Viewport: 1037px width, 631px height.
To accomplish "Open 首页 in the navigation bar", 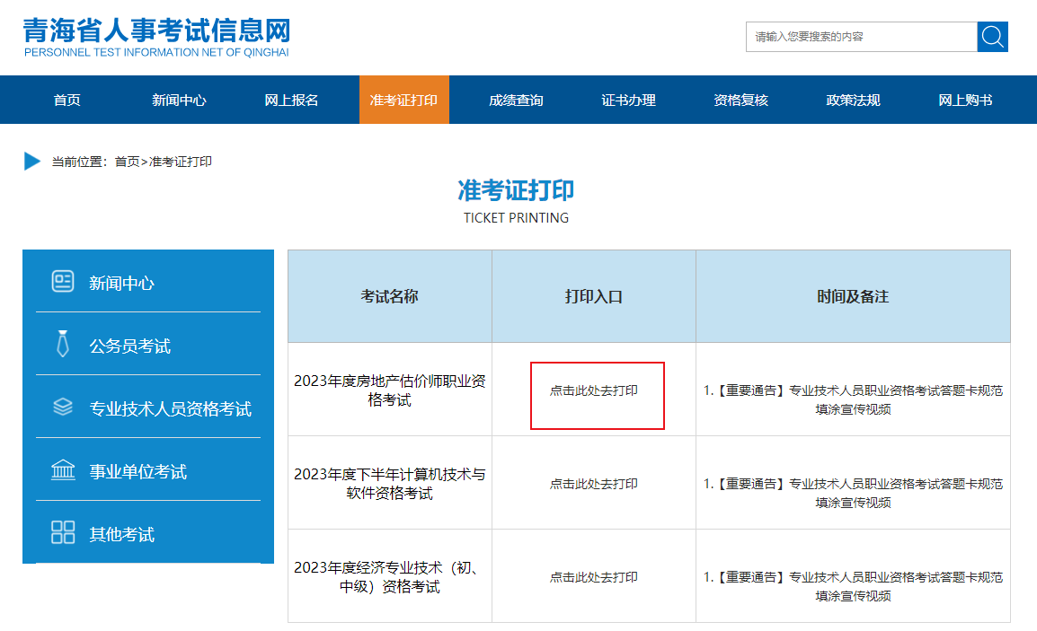I will 67,100.
